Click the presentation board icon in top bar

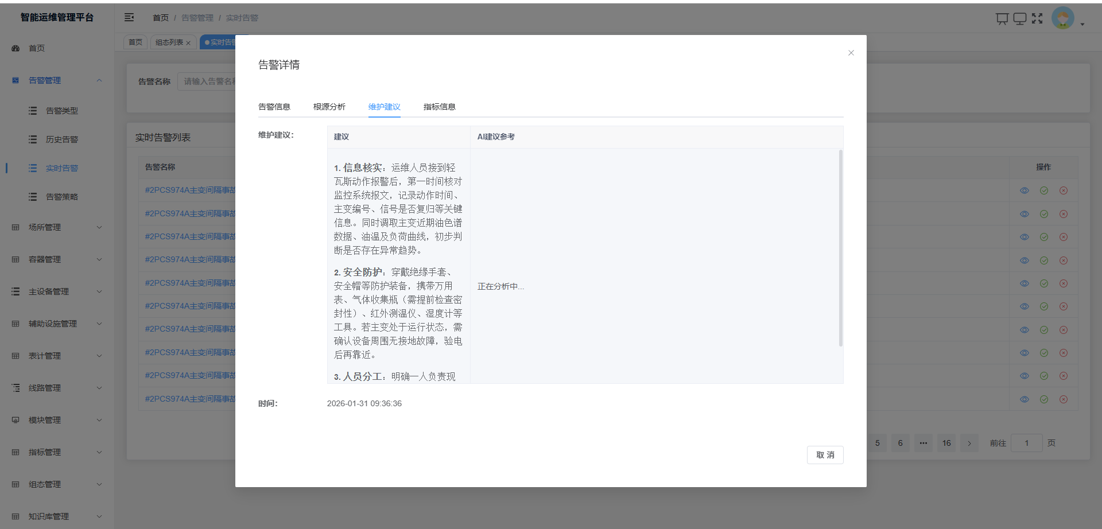1002,18
